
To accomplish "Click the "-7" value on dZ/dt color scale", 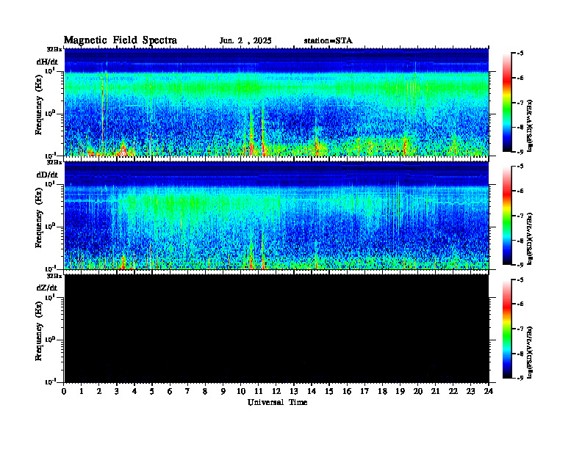I will (520, 329).
